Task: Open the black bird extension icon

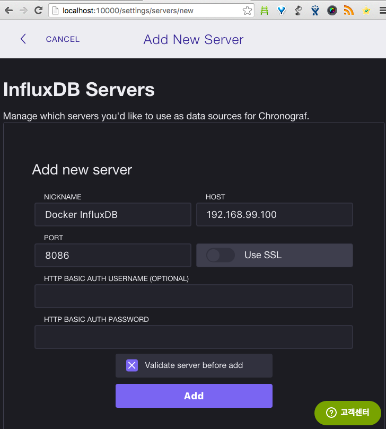Action: tap(299, 11)
